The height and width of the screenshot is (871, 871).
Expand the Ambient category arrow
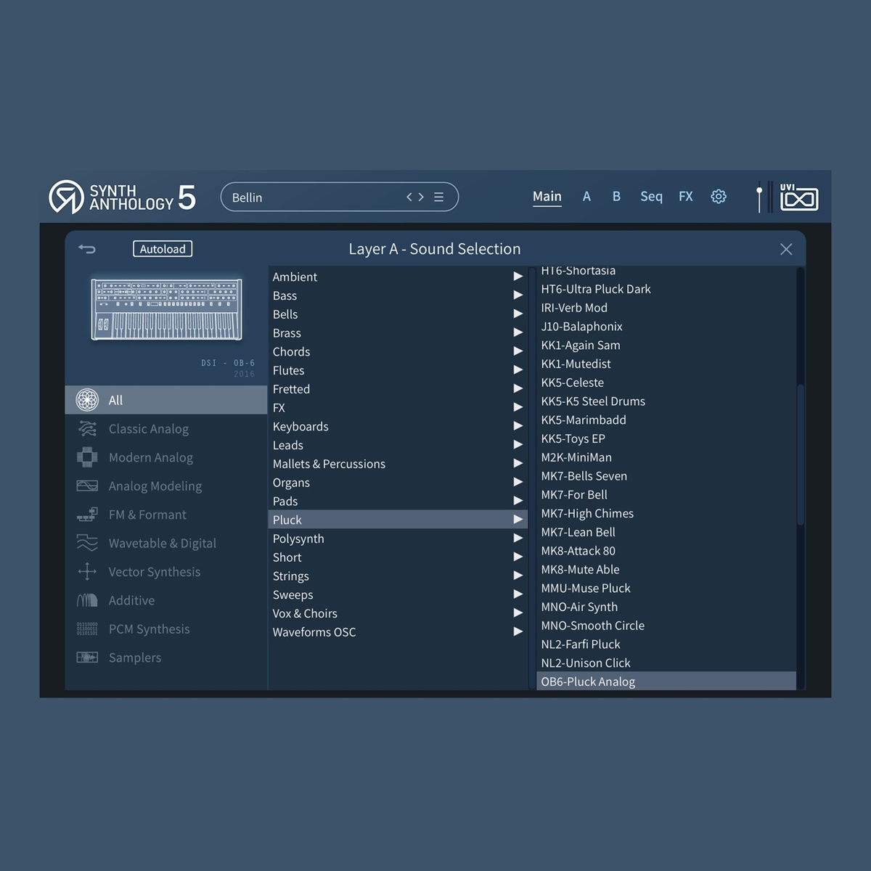[518, 277]
